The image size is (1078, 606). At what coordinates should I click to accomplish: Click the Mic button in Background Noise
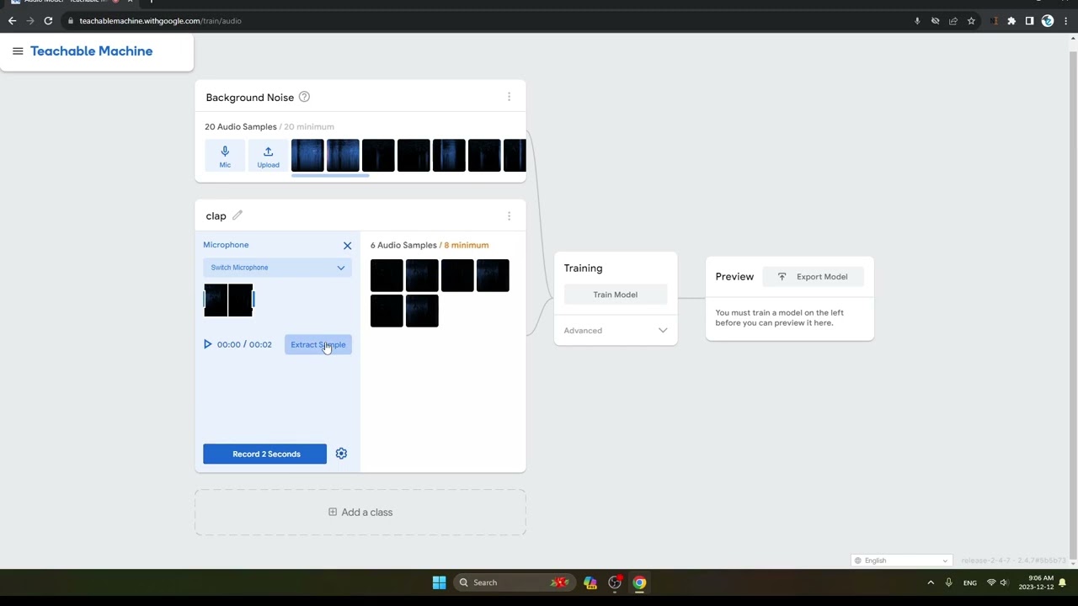tap(225, 156)
